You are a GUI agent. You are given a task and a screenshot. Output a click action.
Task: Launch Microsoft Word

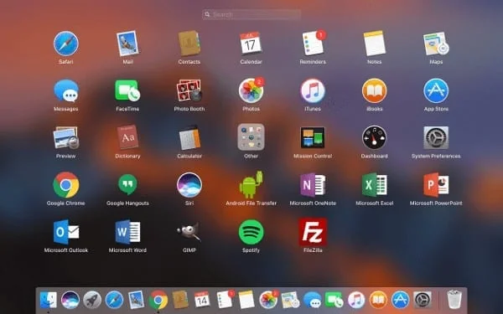tap(127, 232)
